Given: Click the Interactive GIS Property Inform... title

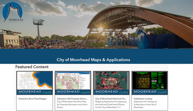Looking at the screenshot, I should [x=72, y=99].
